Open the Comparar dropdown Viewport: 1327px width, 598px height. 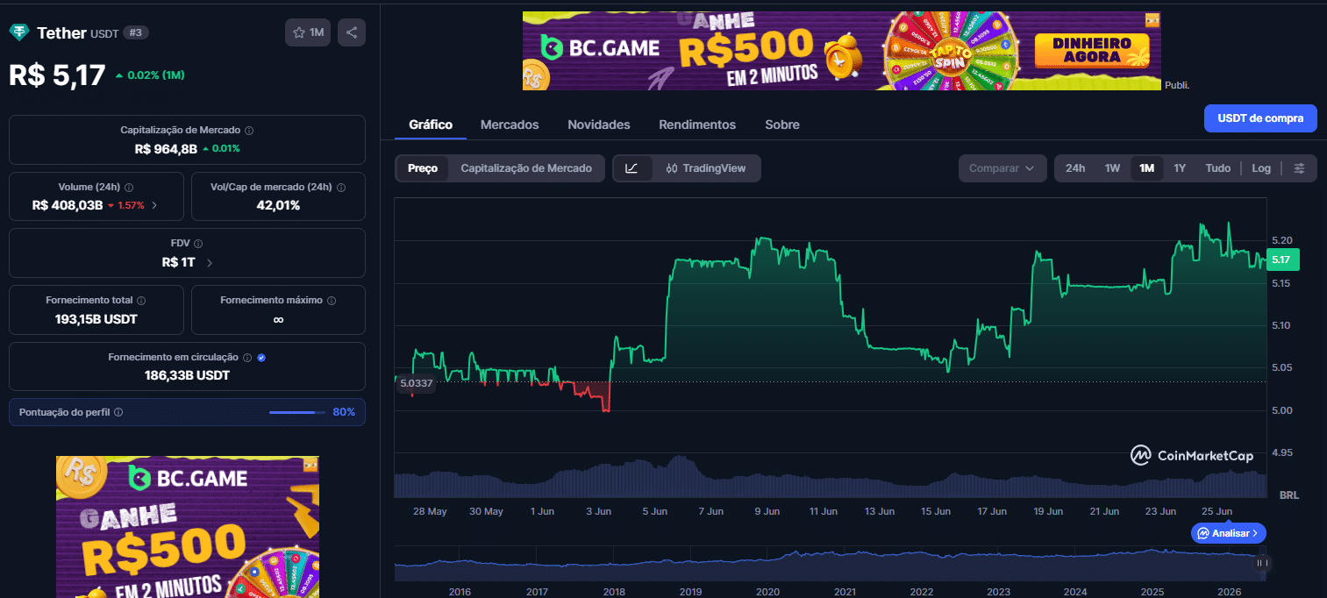pyautogui.click(x=1002, y=168)
